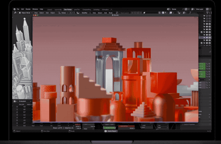Toggle selectable arrow on highlighted outliner row
This screenshot has width=221, height=144.
pyautogui.click(x=204, y=37)
